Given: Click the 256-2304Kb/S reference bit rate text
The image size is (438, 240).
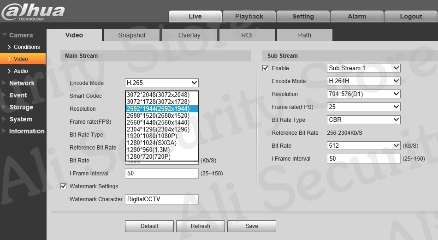Looking at the screenshot, I should (x=345, y=133).
